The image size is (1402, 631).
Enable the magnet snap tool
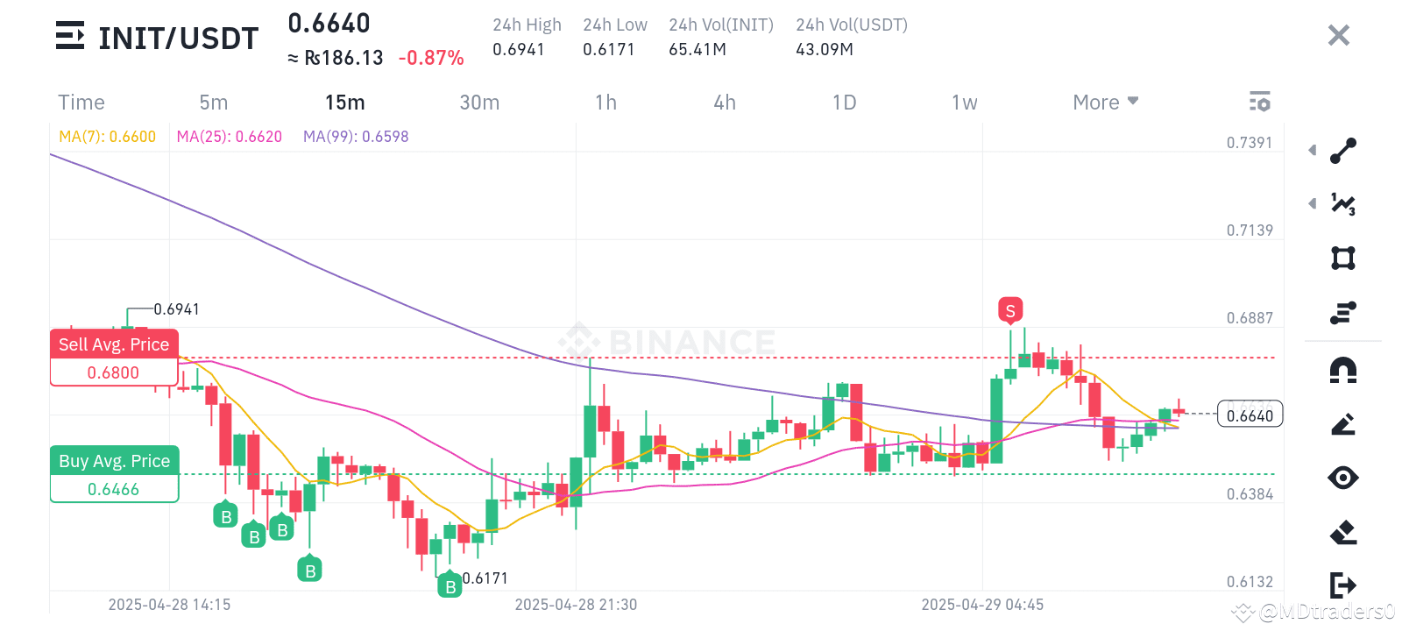(1342, 372)
